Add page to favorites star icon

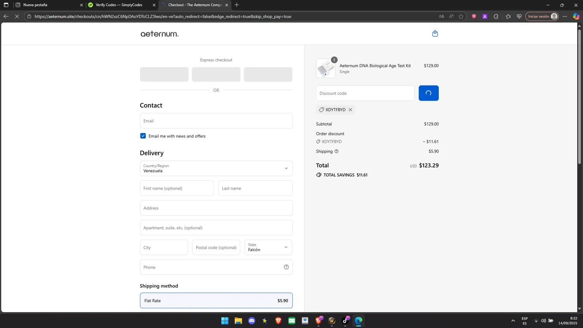[461, 16]
